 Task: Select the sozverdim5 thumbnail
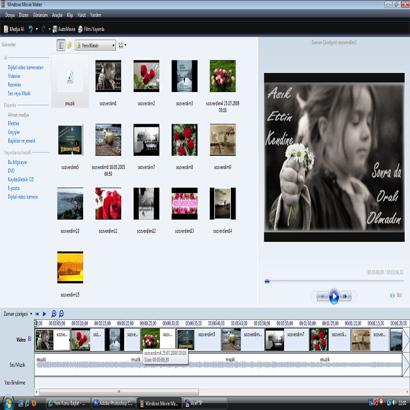click(x=70, y=140)
